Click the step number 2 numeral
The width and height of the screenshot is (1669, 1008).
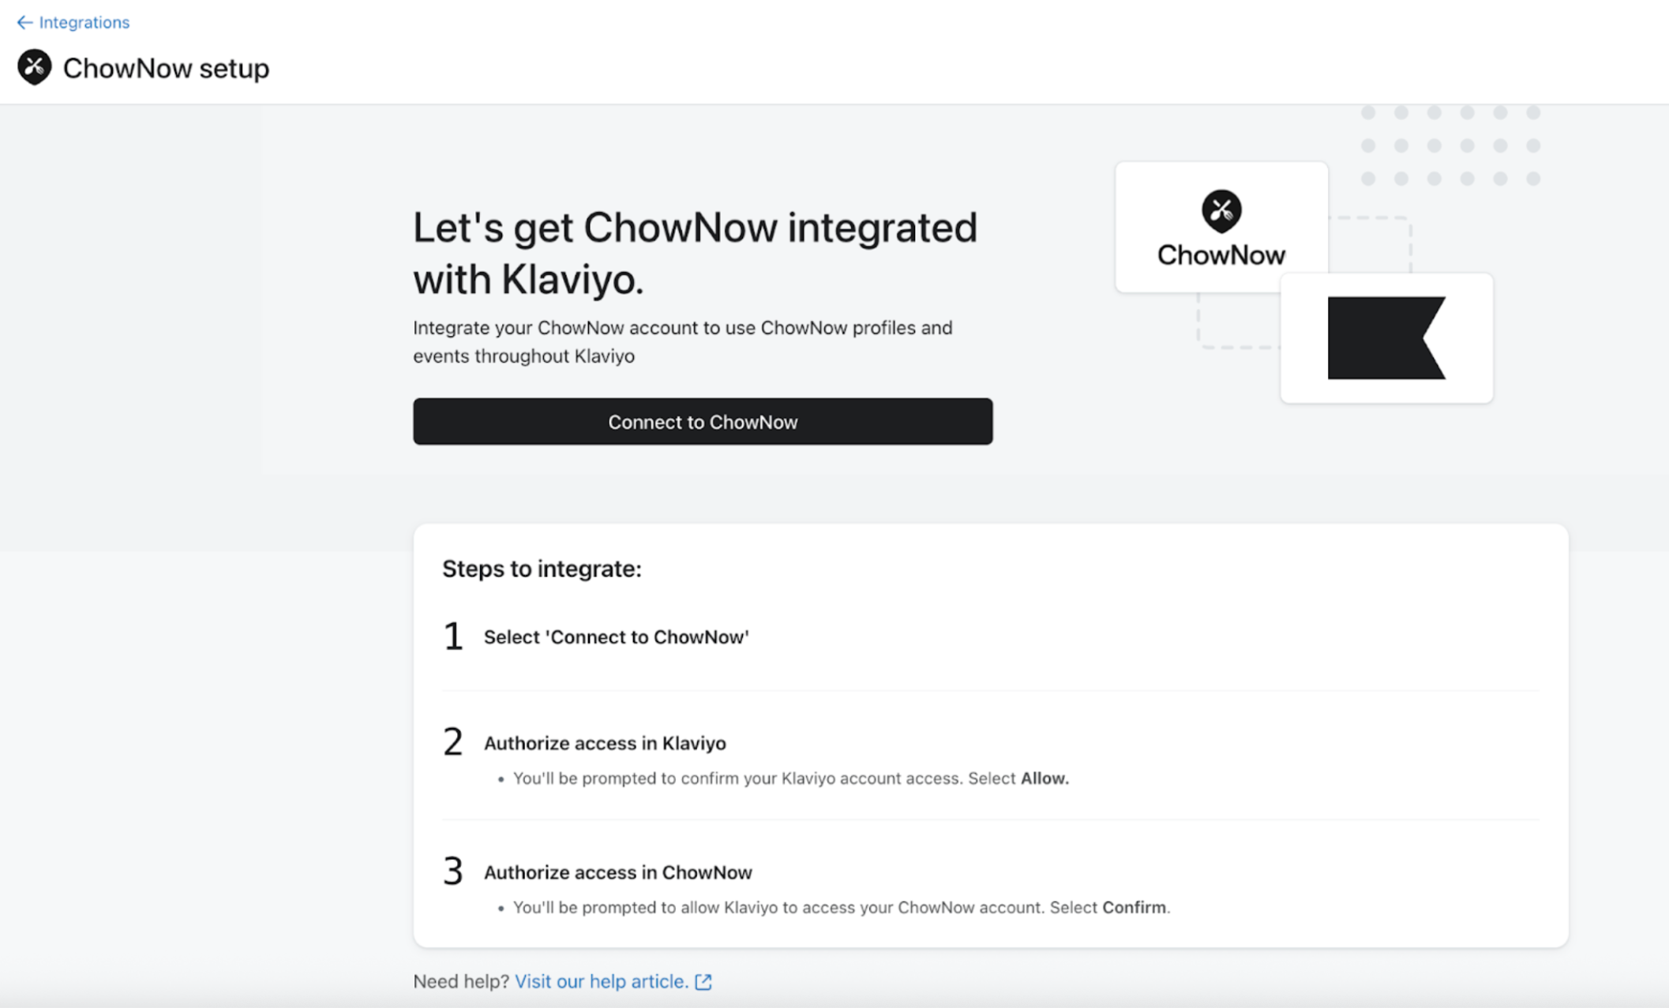pyautogui.click(x=452, y=742)
